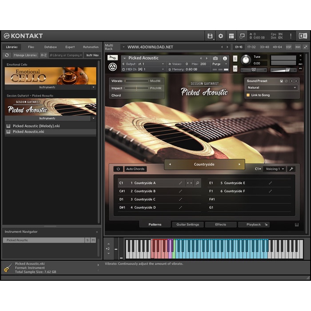Expand Emotional Cello Instruments dropdown arrow
This screenshot has height=311, width=311.
tap(93, 87)
